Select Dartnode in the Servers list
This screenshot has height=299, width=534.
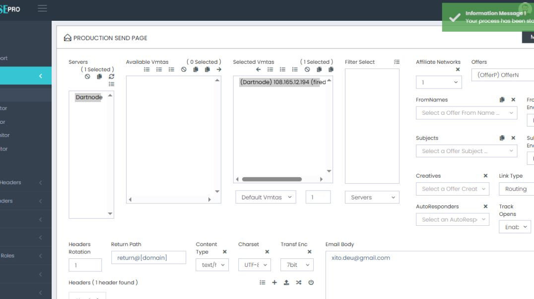coord(88,97)
